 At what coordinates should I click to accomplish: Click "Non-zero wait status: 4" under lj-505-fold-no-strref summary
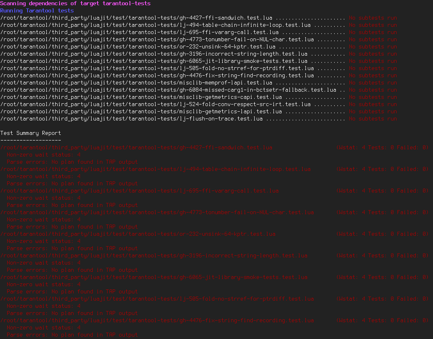(x=44, y=306)
